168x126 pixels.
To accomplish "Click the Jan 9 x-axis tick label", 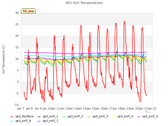I will point(38,108).
